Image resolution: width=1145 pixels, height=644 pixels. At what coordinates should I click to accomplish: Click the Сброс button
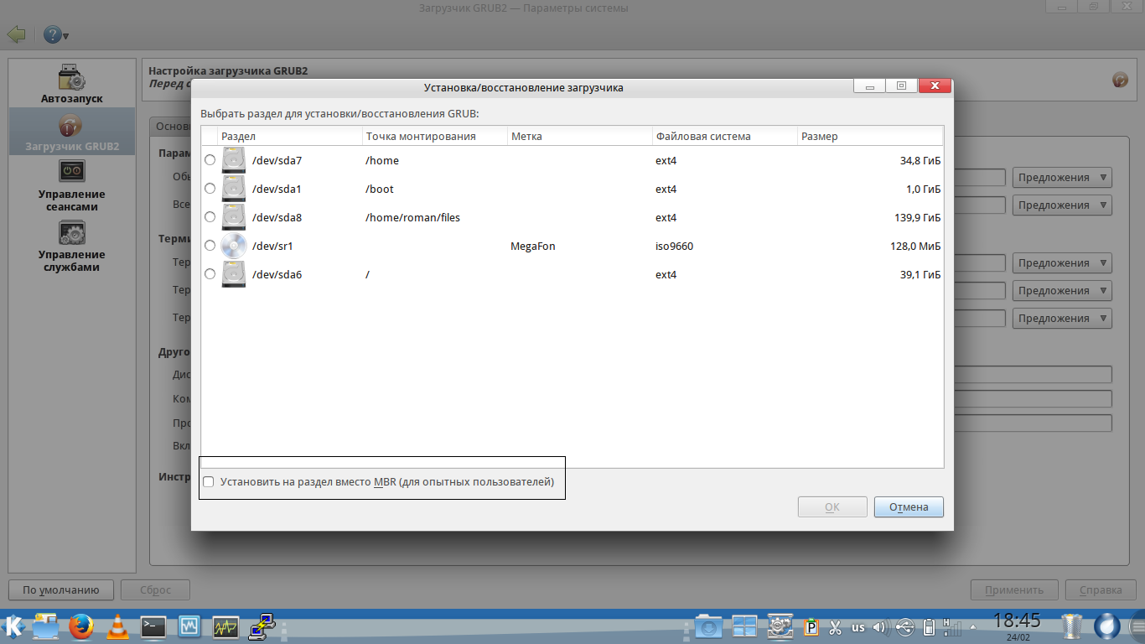[x=156, y=589]
